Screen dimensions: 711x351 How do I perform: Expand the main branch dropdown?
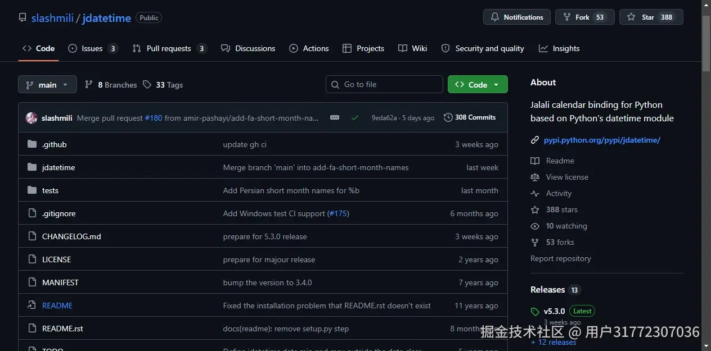(47, 85)
